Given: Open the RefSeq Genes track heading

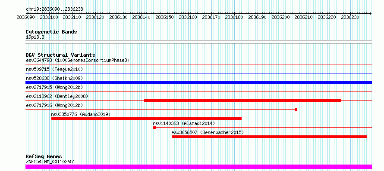Looking at the screenshot, I should (x=44, y=156).
